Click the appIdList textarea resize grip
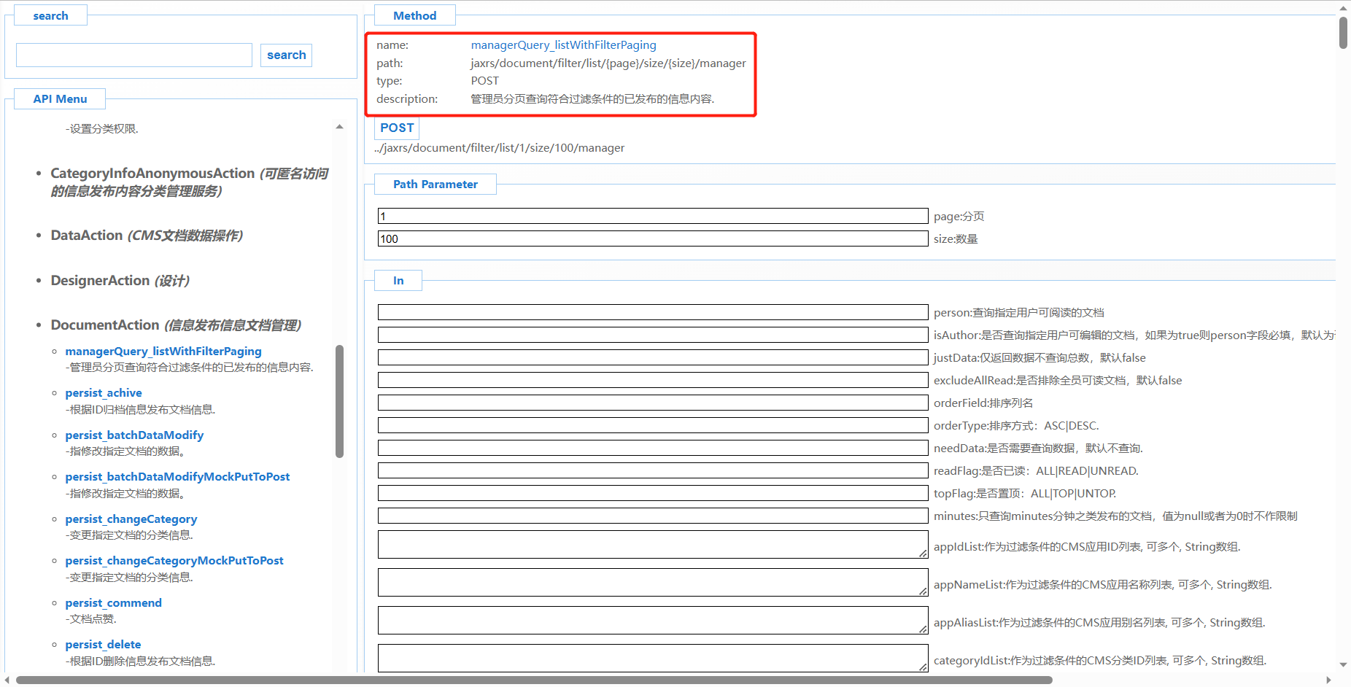This screenshot has height=687, width=1351. tap(923, 554)
